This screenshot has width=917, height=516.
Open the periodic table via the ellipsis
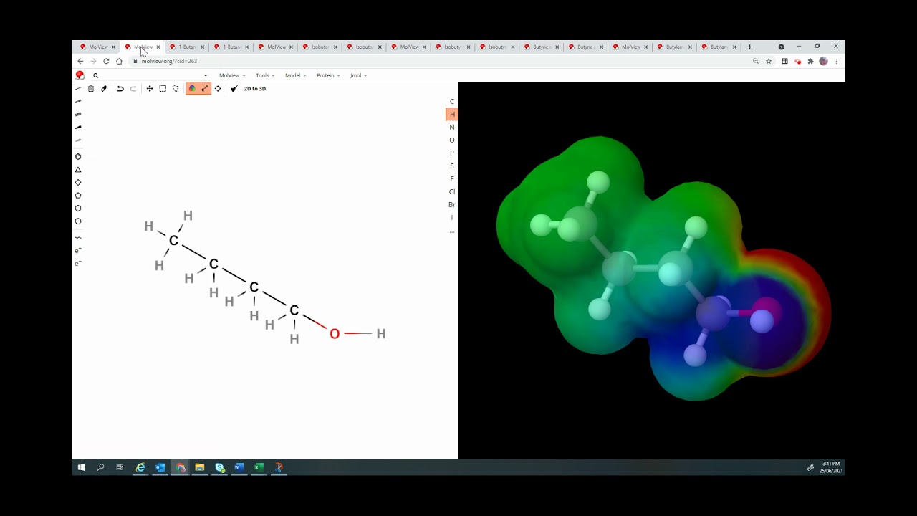[452, 231]
